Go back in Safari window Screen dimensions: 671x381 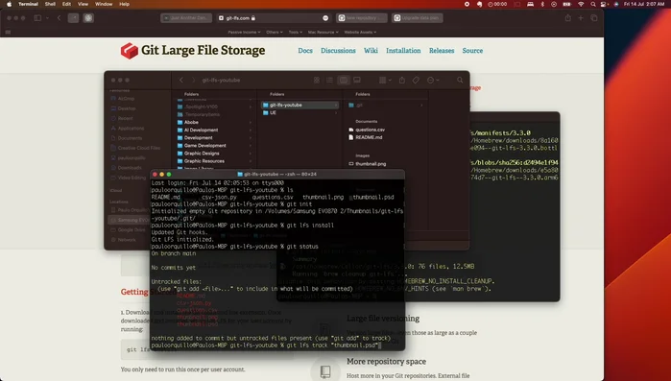click(60, 18)
